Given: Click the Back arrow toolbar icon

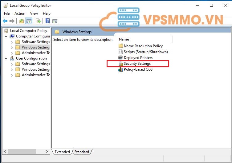Looking at the screenshot, I should (x=5, y=21).
